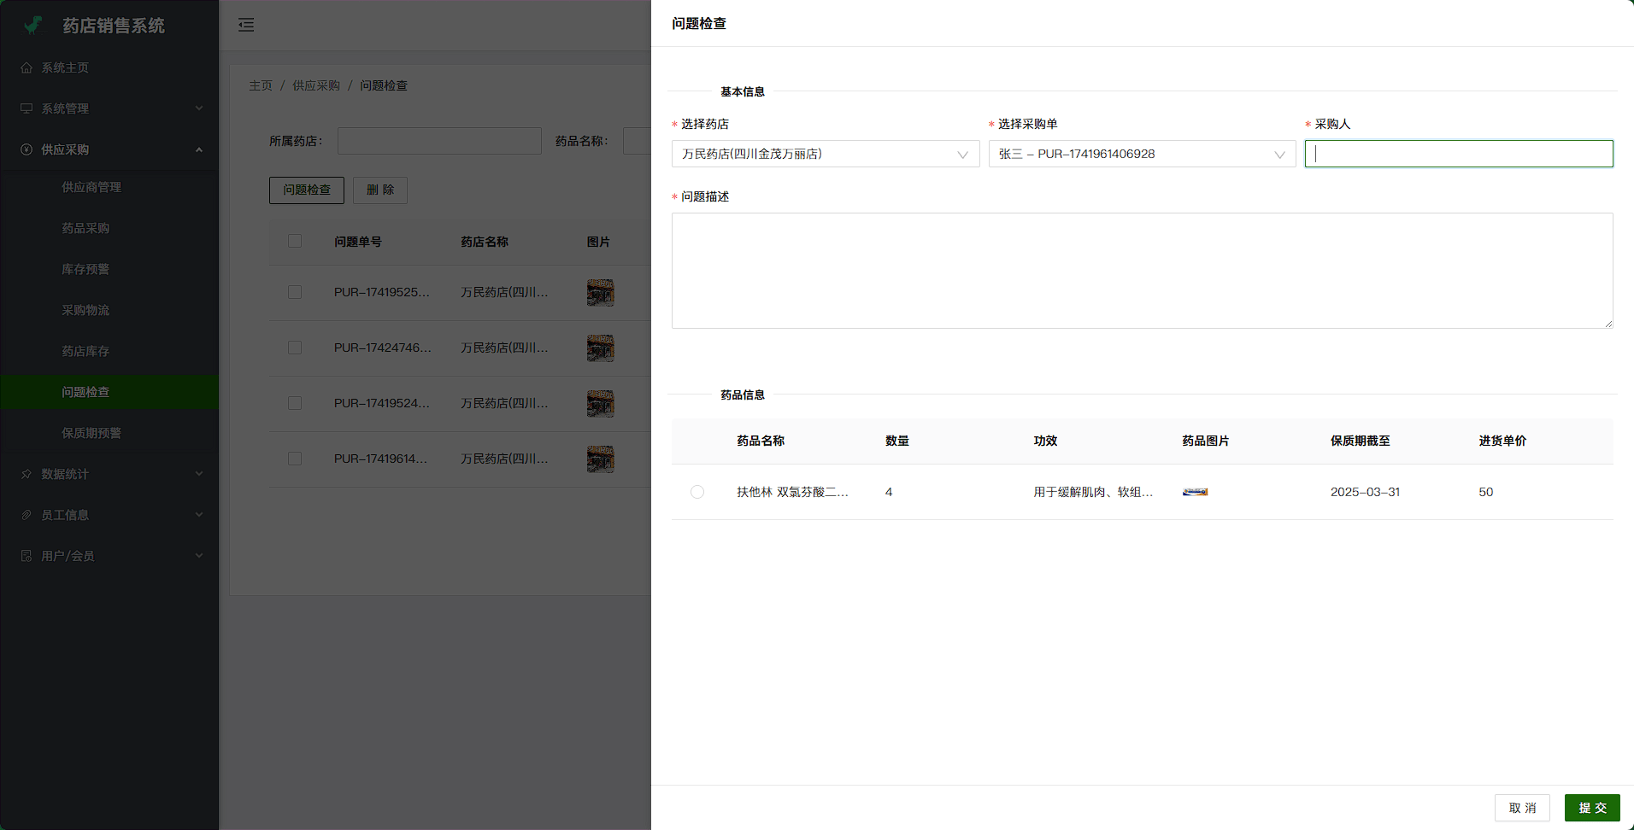Click the 问题描述 text area

coord(1142,271)
